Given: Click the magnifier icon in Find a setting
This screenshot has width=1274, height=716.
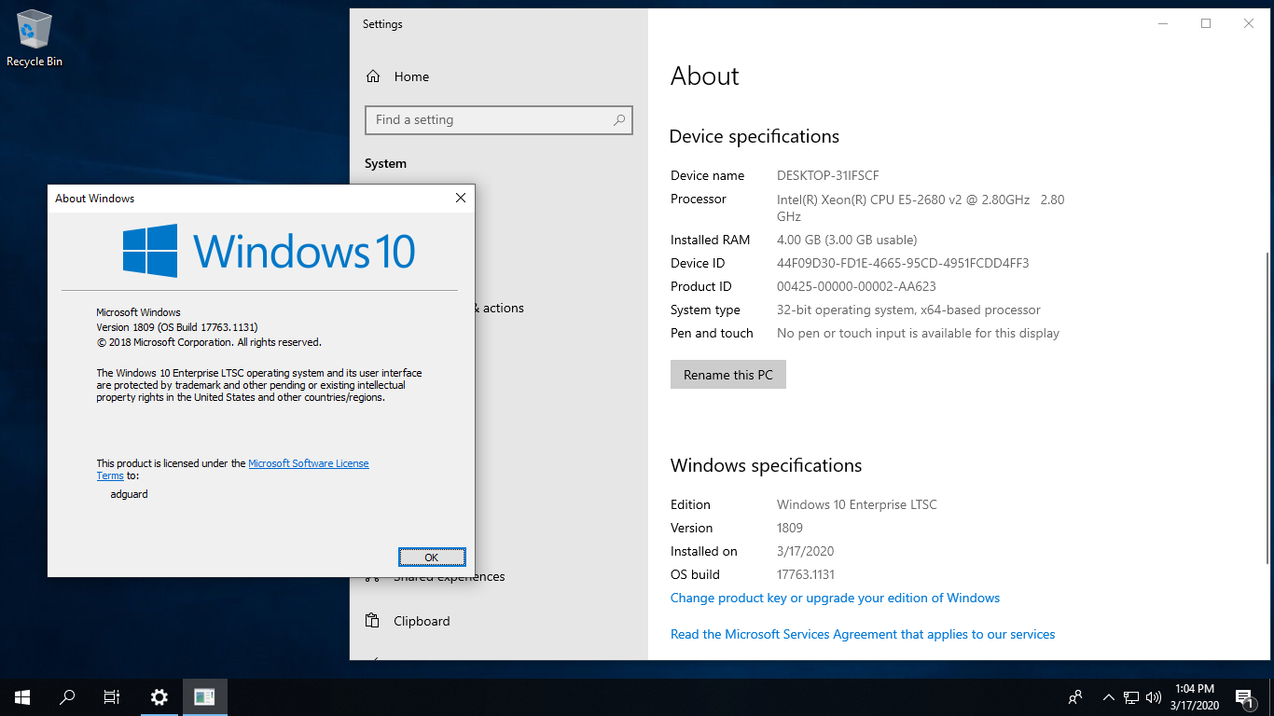Looking at the screenshot, I should [619, 120].
